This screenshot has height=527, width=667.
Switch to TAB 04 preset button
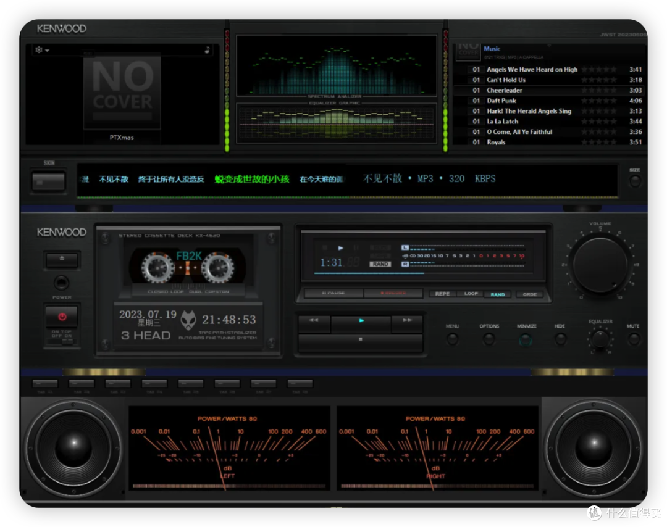point(154,384)
